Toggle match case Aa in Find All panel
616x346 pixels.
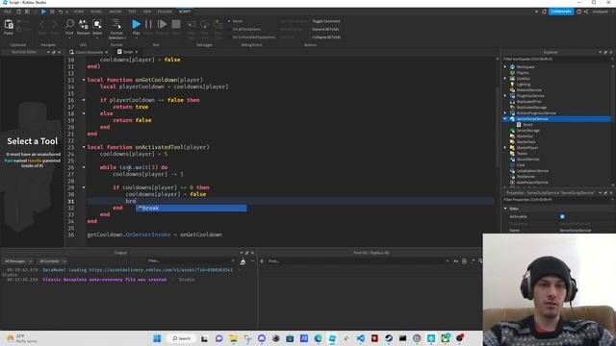(455, 260)
